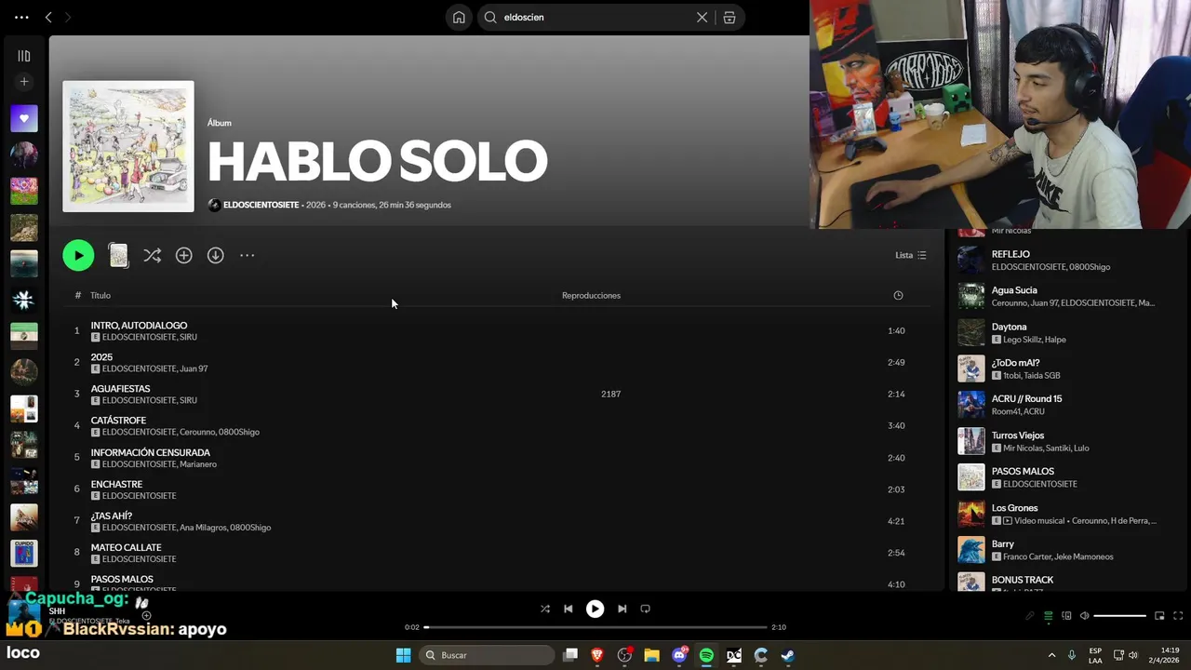Click the player bar play button
Viewport: 1191px width, 670px height.
click(x=595, y=609)
